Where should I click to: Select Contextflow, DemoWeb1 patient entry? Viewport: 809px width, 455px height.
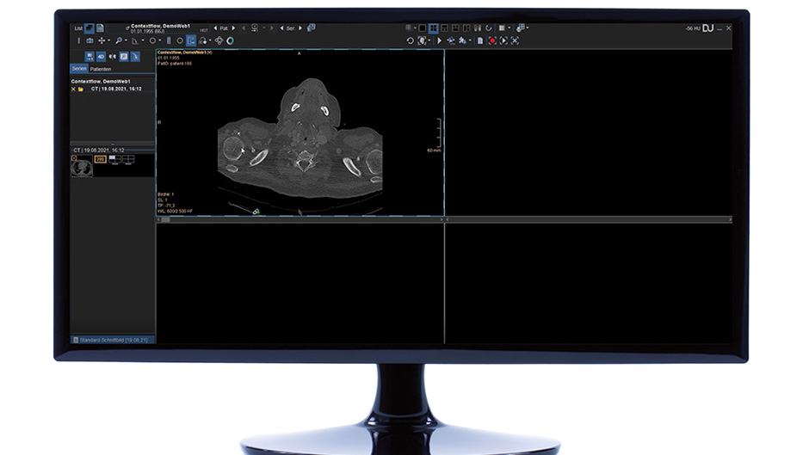point(102,82)
